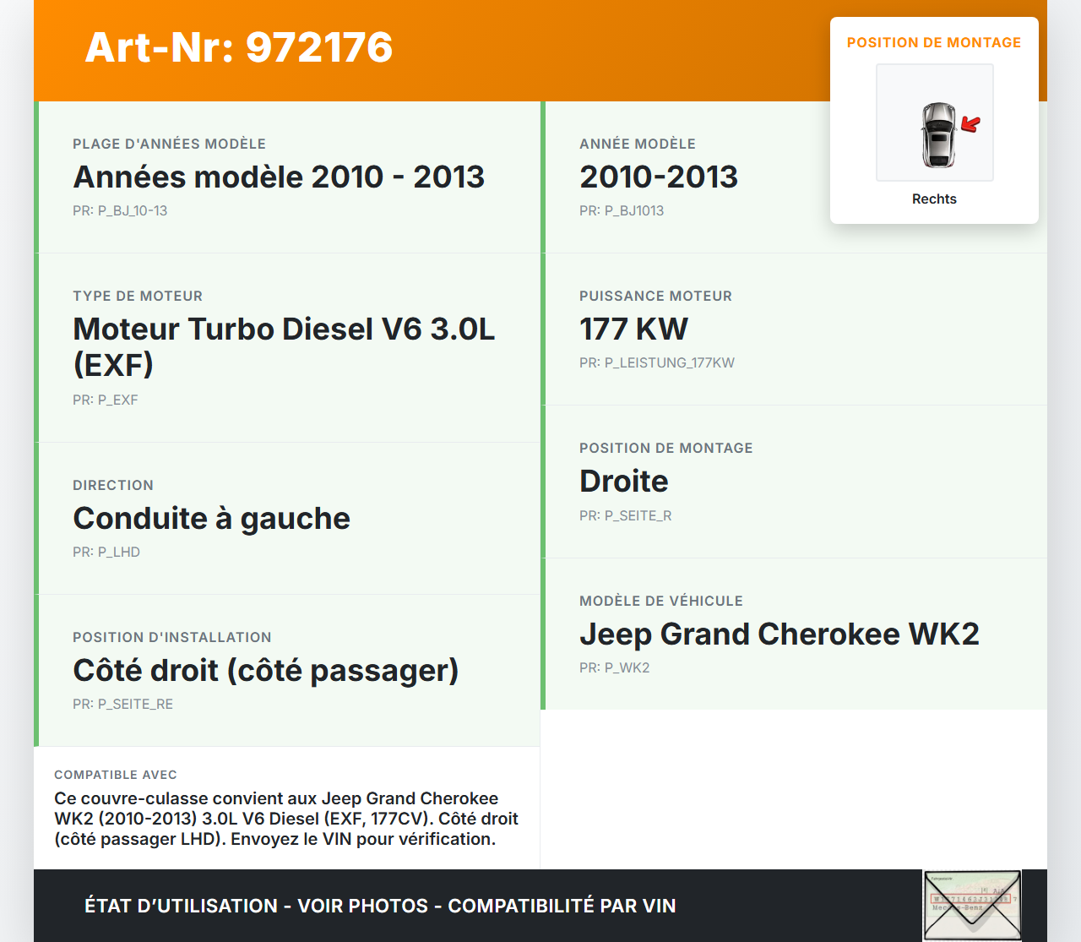Click the POSITION DE MONTAGE card header
The height and width of the screenshot is (942, 1081).
(x=934, y=42)
